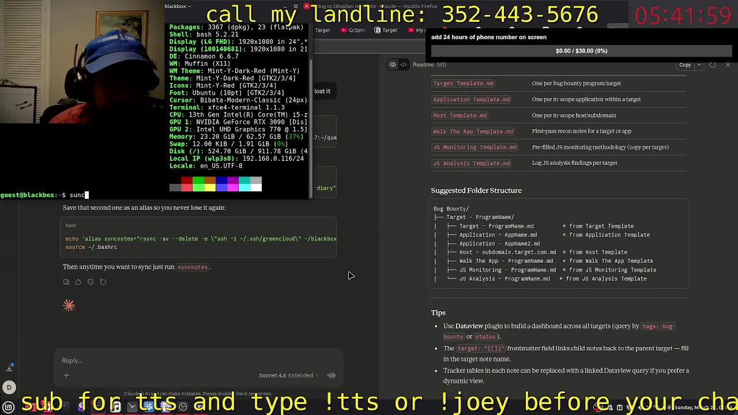Expand the Copy dropdown arrow
The height and width of the screenshot is (415, 738).
(699, 65)
